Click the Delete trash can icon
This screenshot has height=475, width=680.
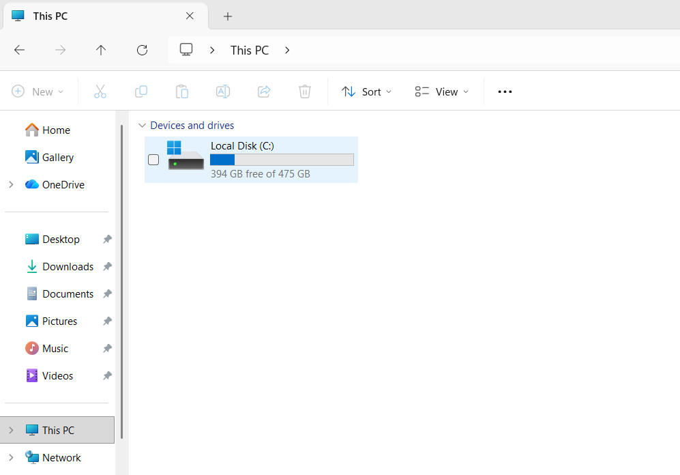coord(305,91)
